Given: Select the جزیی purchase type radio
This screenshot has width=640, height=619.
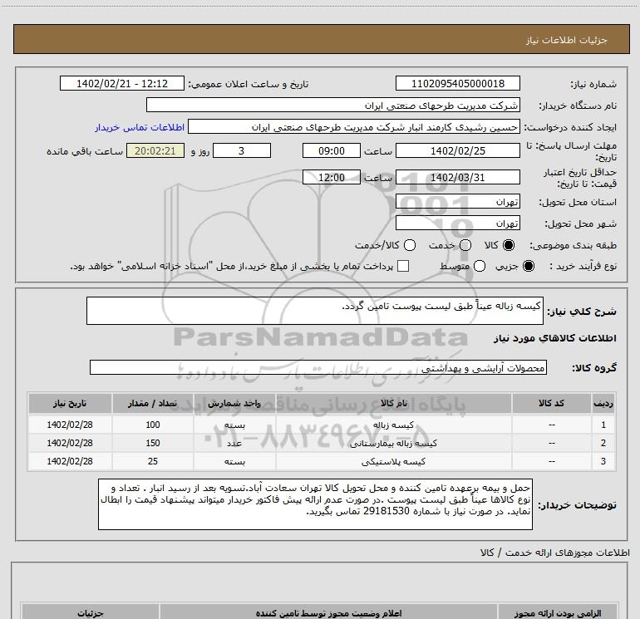Looking at the screenshot, I should coord(529,266).
